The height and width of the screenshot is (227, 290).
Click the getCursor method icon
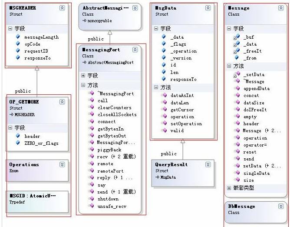point(164,109)
